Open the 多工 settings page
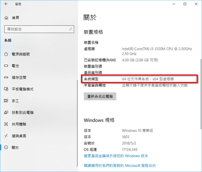This screenshot has width=202, height=172. (15, 101)
